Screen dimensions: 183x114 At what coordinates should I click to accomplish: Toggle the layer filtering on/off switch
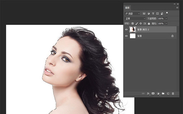click(167, 13)
